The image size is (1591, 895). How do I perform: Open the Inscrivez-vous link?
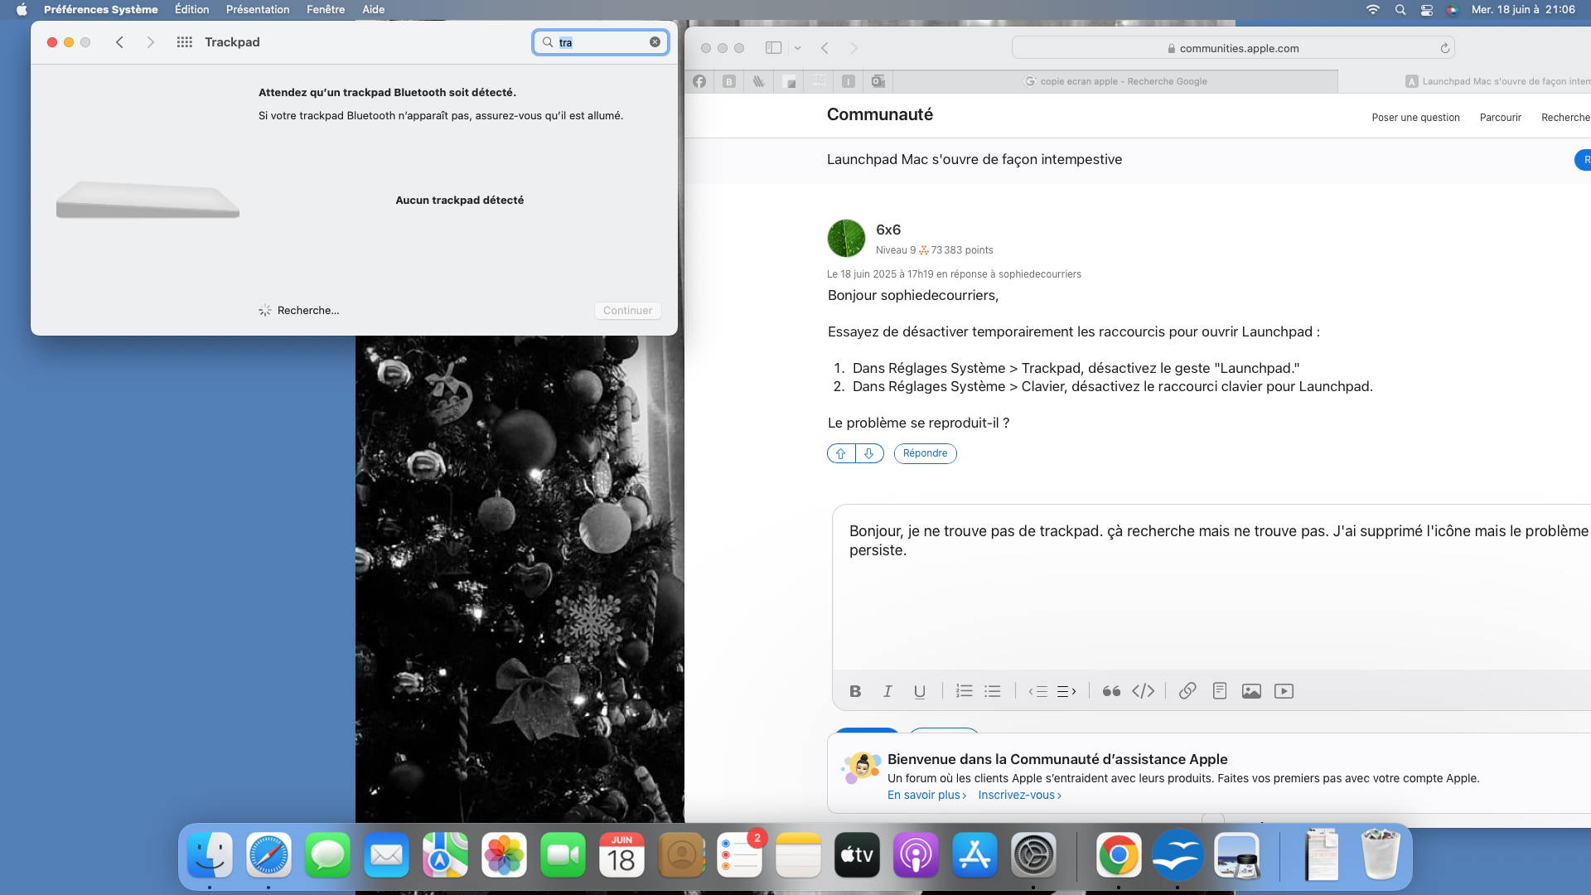coord(1019,795)
